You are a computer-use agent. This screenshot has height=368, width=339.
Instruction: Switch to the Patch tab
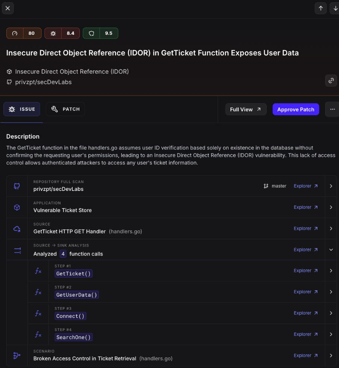pos(65,109)
